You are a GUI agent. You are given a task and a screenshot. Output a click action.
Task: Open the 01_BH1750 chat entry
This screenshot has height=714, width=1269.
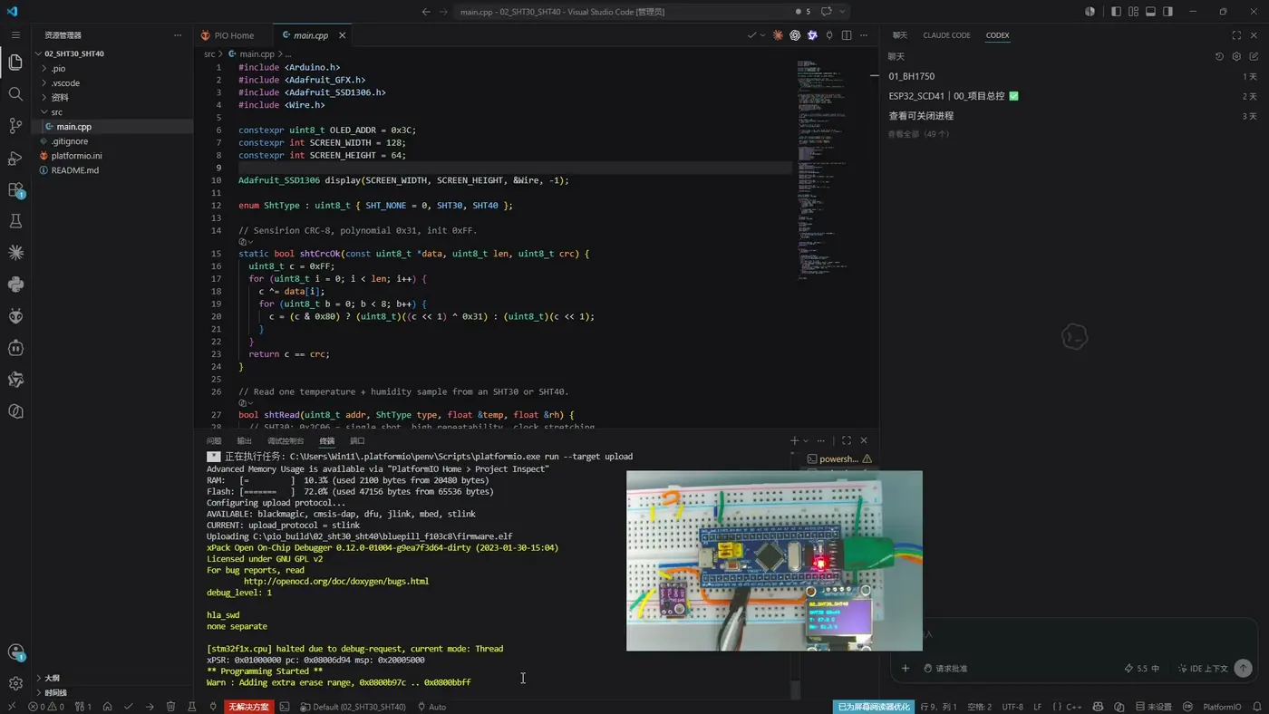pos(1072,76)
